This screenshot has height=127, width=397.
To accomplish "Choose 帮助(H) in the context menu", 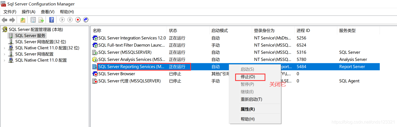I will coord(248,119).
